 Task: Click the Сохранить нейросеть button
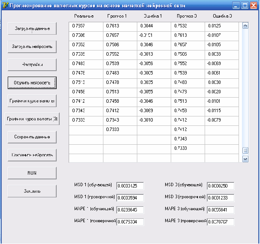click(x=32, y=155)
